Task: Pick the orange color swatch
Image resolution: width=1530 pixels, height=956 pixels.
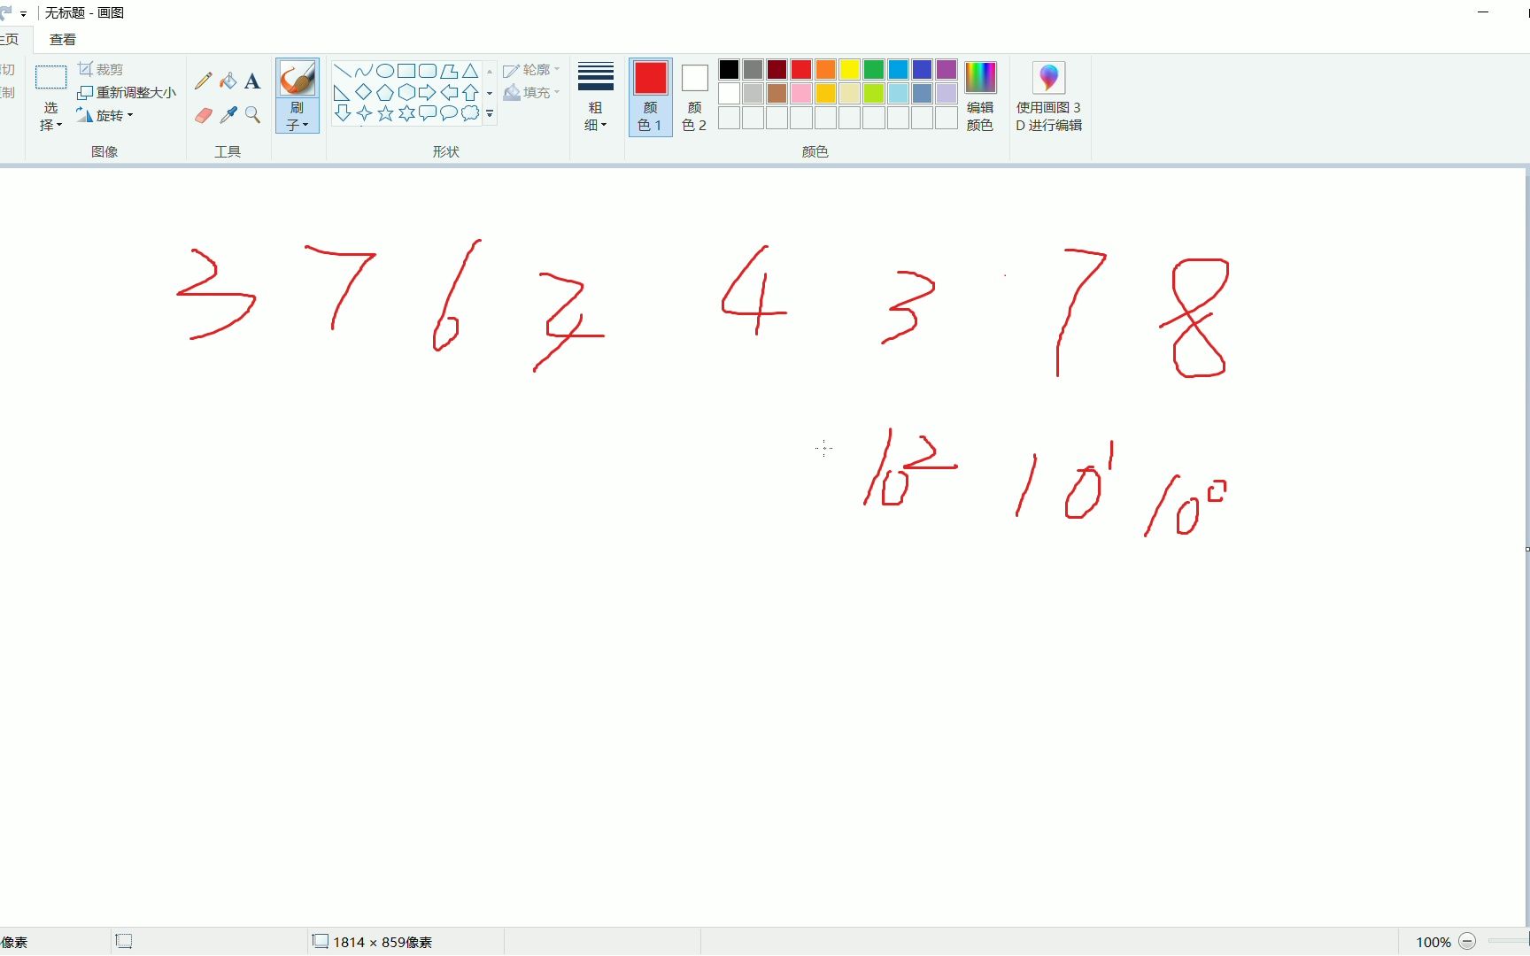Action: tap(825, 69)
